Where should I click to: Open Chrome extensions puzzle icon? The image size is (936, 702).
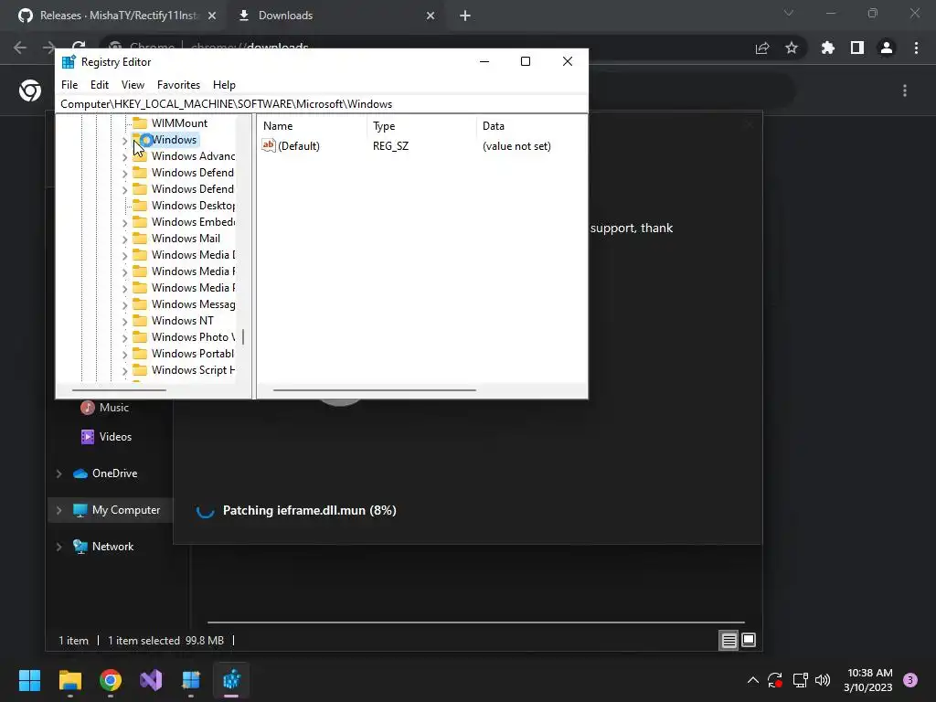(x=828, y=48)
